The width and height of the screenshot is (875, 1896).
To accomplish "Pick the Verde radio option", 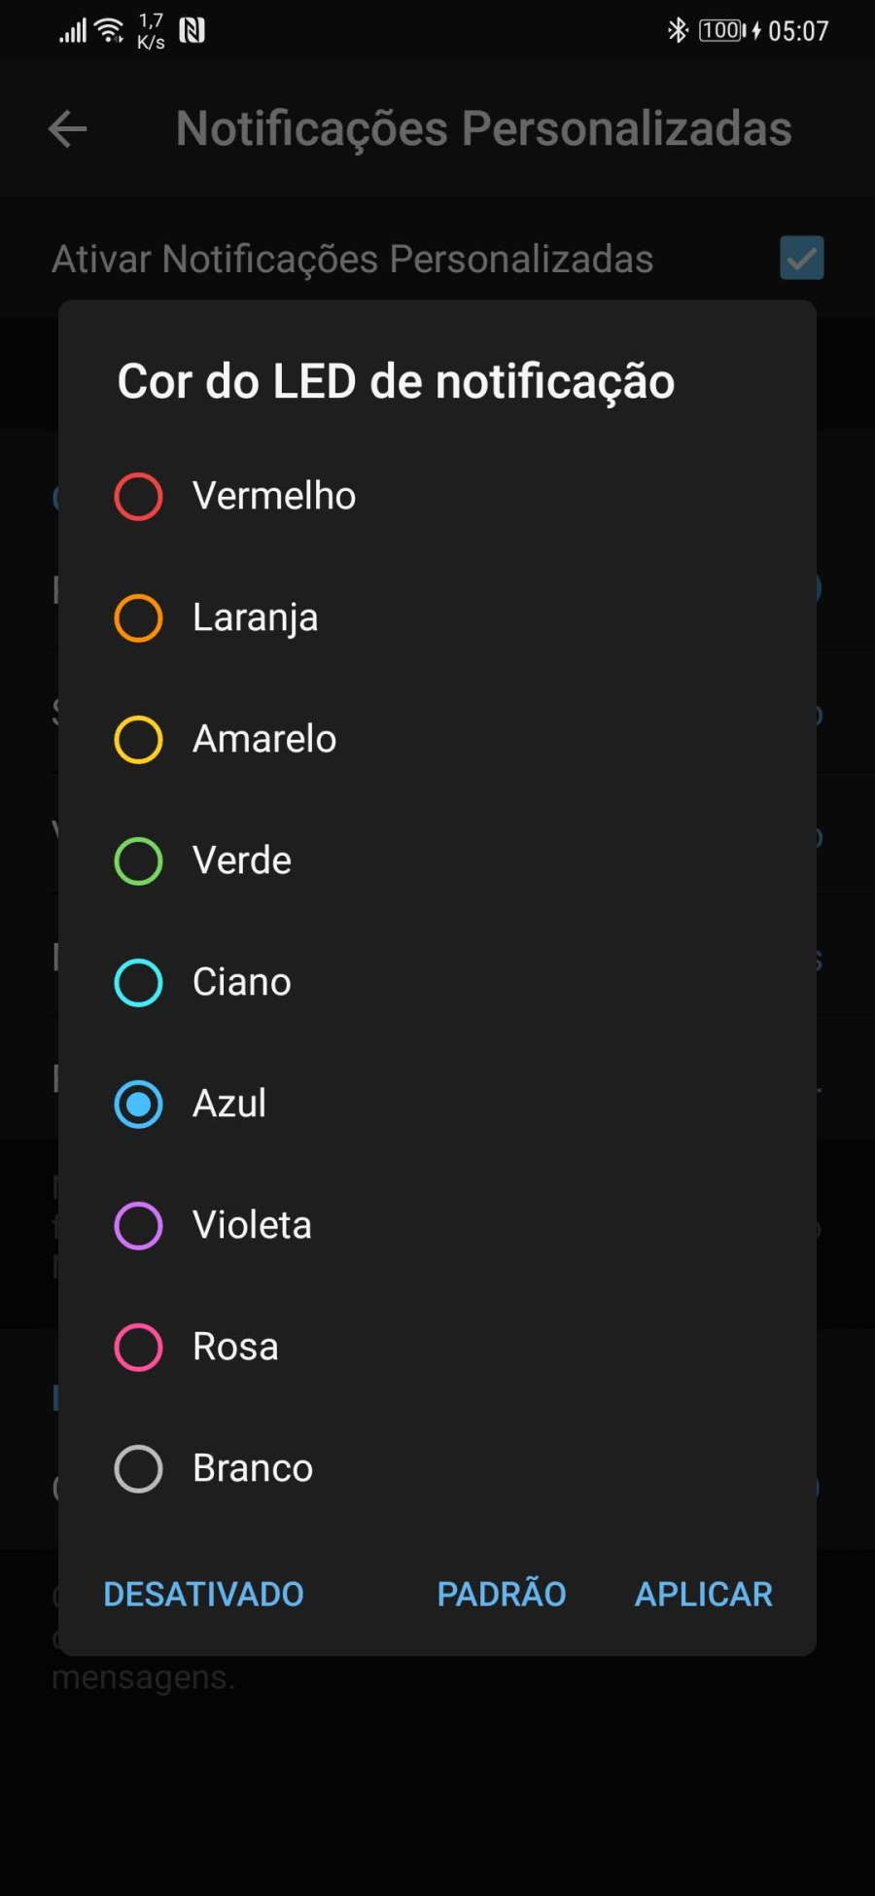I will click(138, 861).
